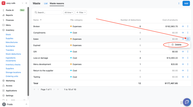
Task: Open the Settings section
Action: point(10,95)
